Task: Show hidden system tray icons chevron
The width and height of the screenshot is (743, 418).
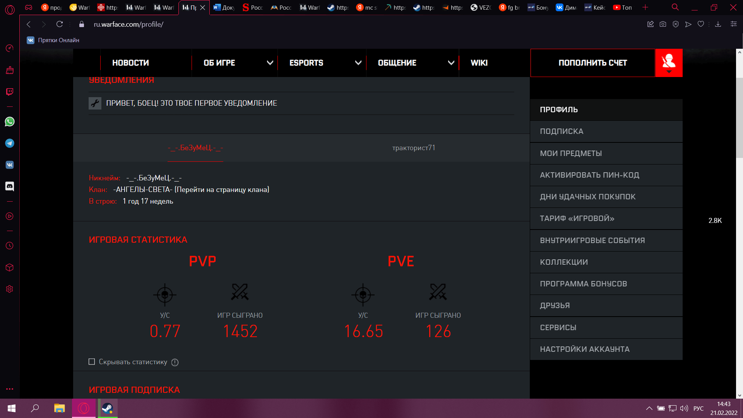Action: [x=649, y=408]
